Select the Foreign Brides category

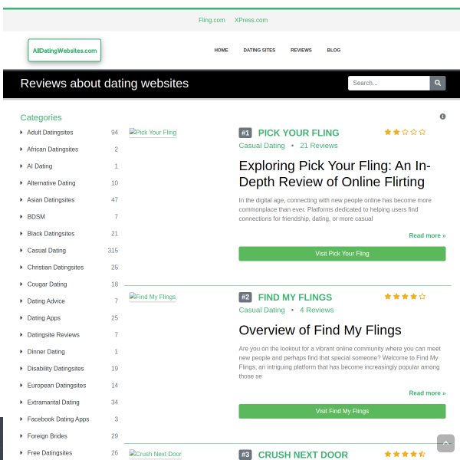click(x=48, y=436)
